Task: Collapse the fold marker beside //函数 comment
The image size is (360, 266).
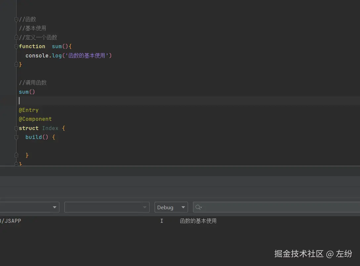Action: pyautogui.click(x=16, y=19)
